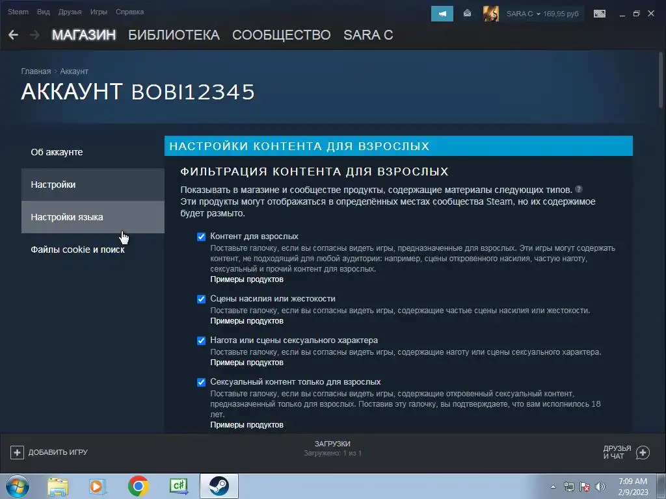Click the Steam taskbar icon
The width and height of the screenshot is (666, 499).
pos(219,486)
